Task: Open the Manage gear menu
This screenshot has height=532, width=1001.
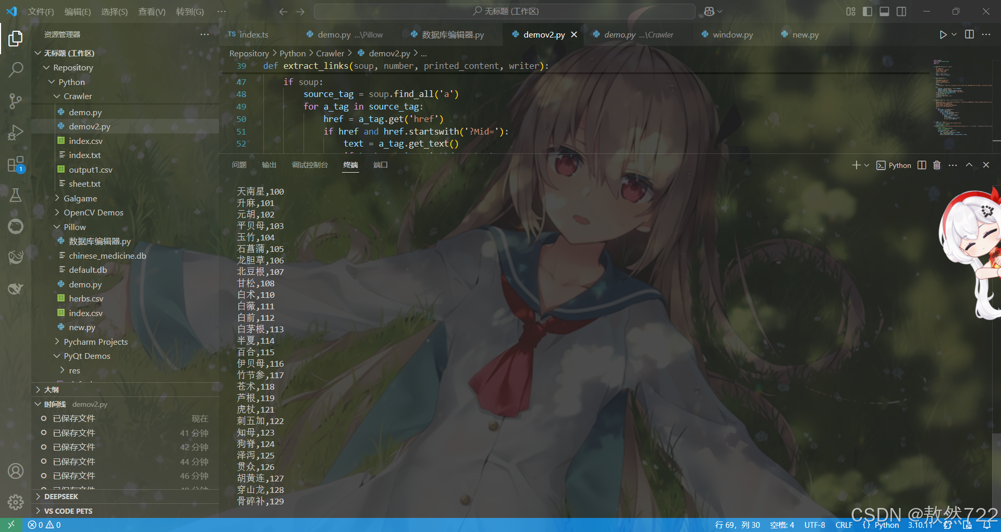Action: click(16, 502)
